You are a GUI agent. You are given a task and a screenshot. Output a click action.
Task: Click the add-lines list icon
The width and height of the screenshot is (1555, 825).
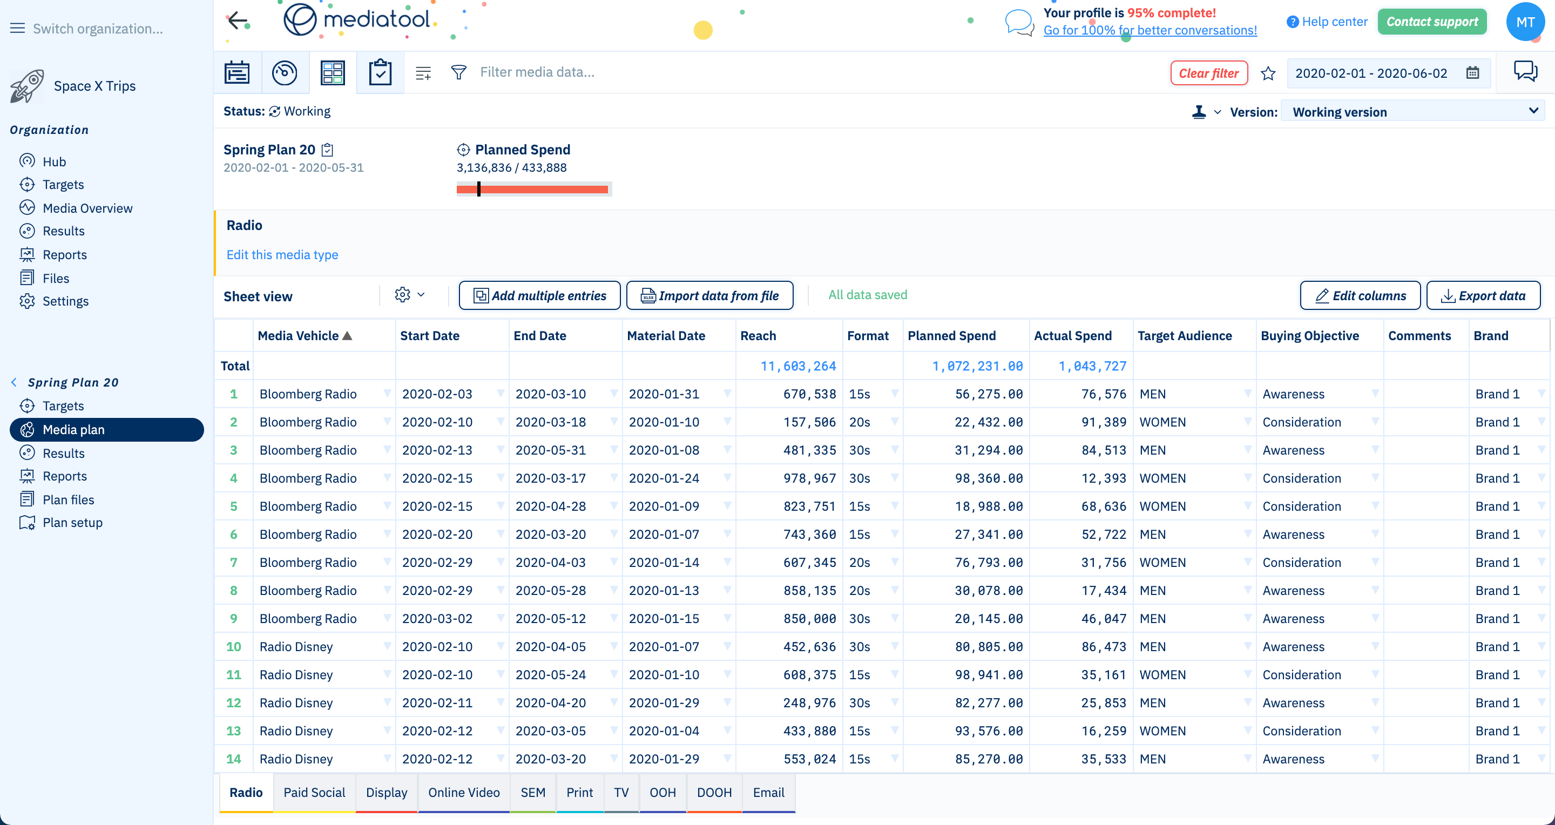pyautogui.click(x=423, y=73)
